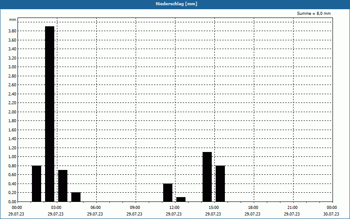Select the 03:00 time axis label
Screen dimensions: 350x219
coord(56,208)
